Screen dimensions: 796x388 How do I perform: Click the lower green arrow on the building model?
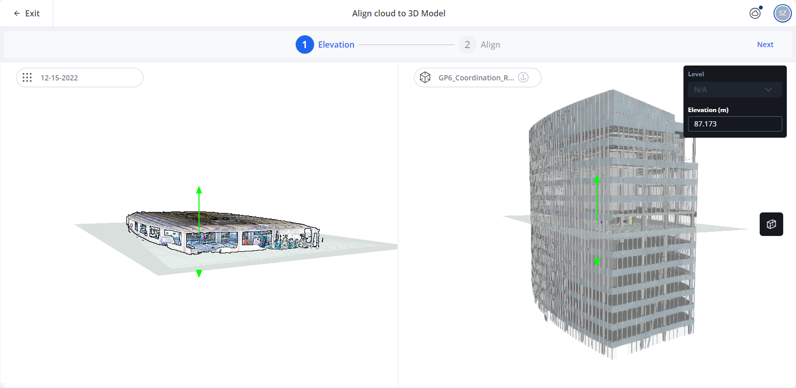tap(596, 262)
